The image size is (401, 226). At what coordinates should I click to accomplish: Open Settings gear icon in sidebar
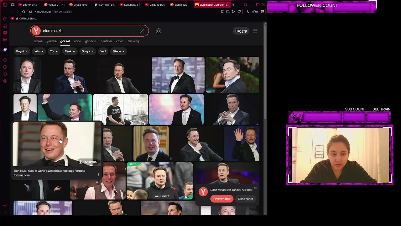[x=5, y=81]
